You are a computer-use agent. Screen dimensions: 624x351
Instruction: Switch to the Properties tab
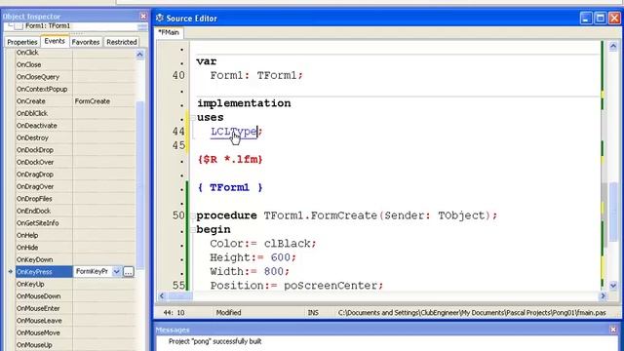click(22, 42)
